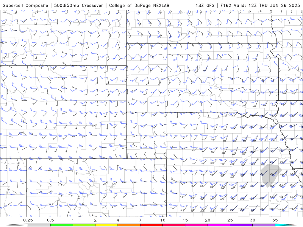Click the legend value 25

pyautogui.click(x=230, y=220)
